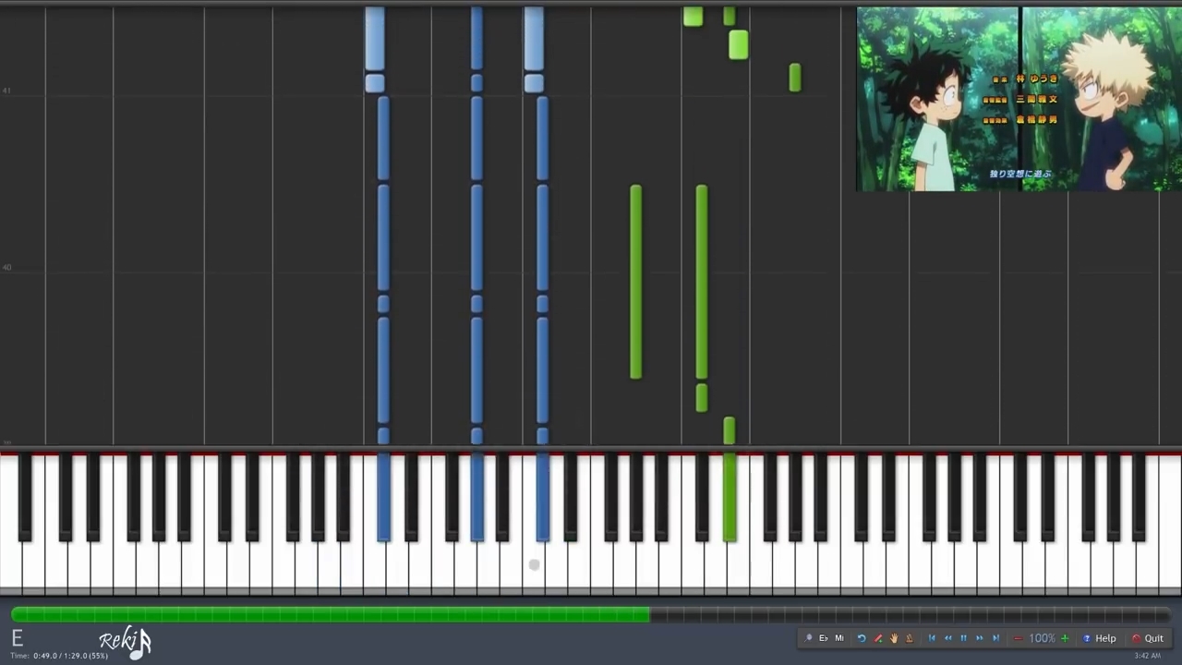The image size is (1182, 665).
Task: Skip to the end of the song
Action: pyautogui.click(x=995, y=638)
